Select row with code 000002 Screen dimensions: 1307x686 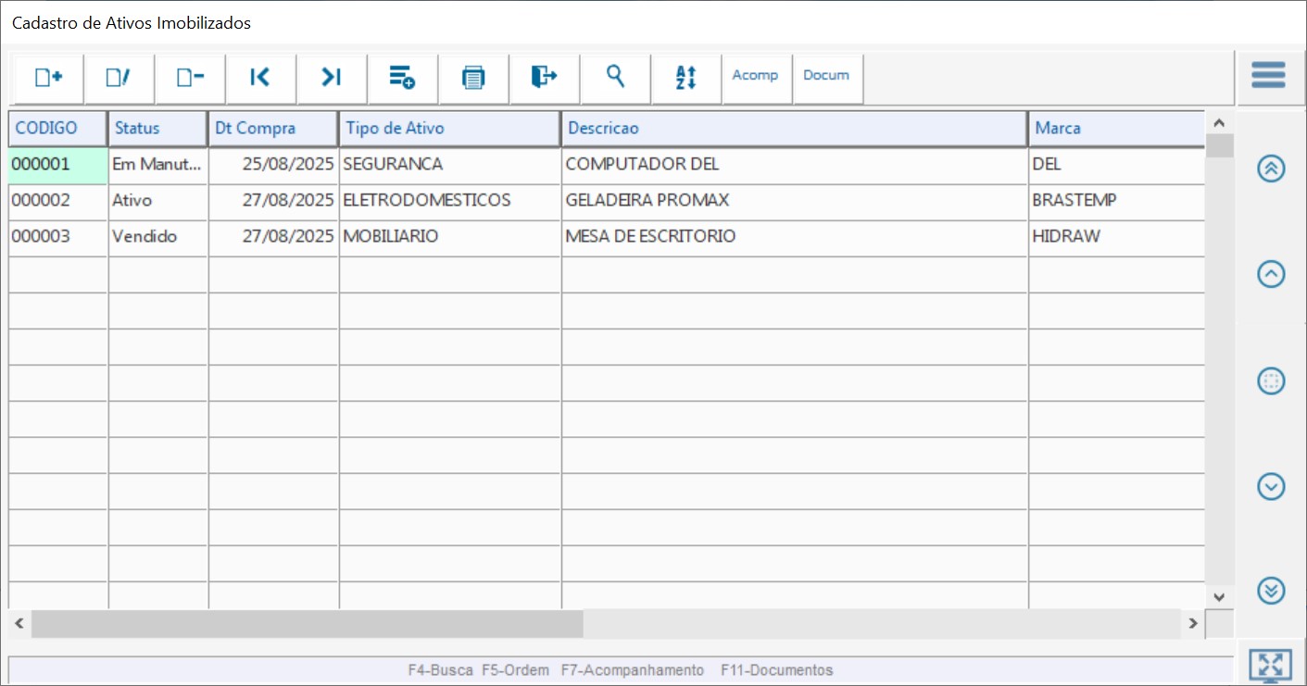click(x=57, y=200)
